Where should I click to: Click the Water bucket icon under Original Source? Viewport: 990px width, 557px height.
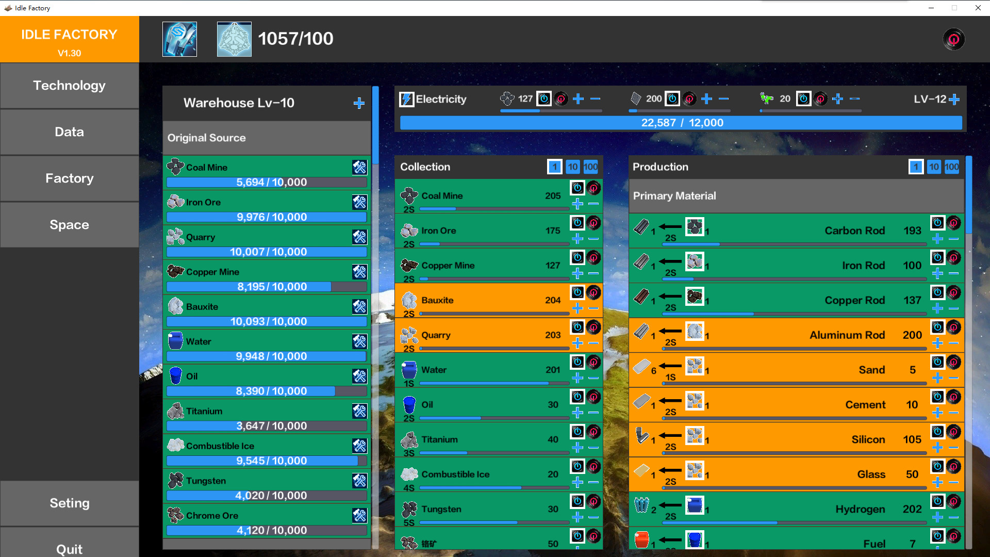[175, 340]
